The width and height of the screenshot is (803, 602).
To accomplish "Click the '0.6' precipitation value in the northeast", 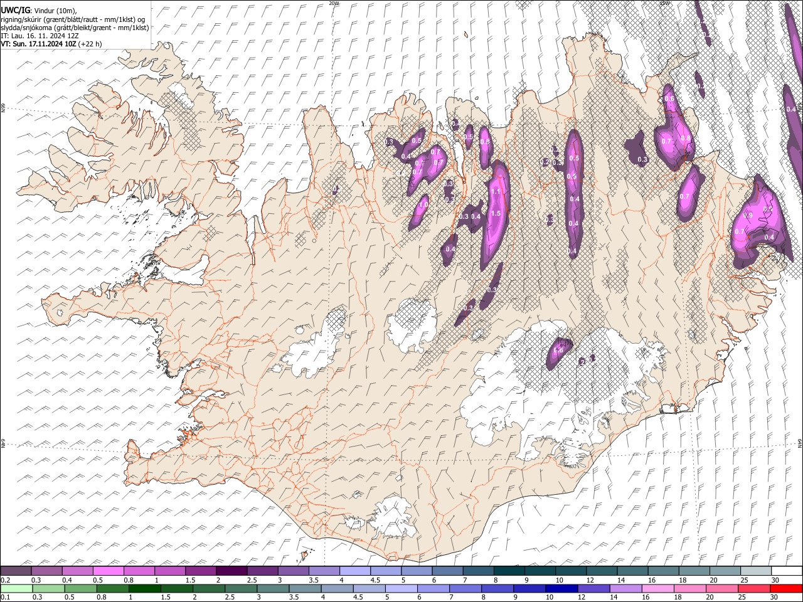I will [x=669, y=99].
